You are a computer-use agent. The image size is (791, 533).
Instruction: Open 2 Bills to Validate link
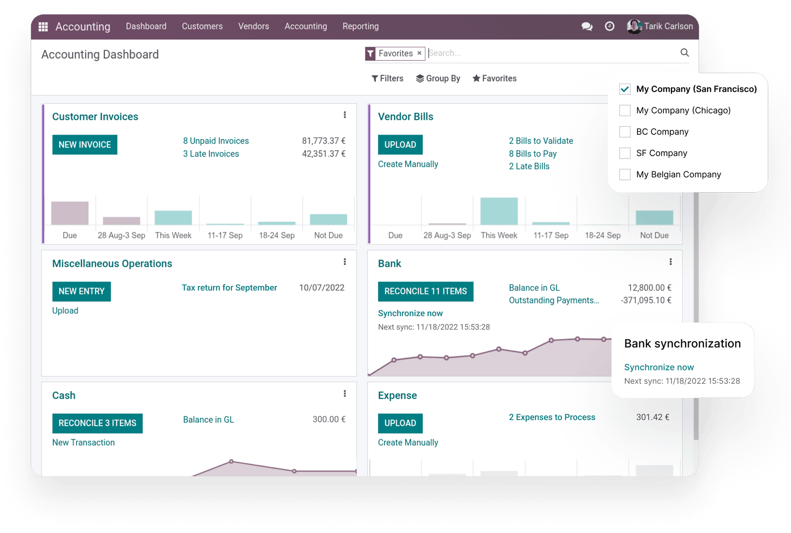[541, 141]
